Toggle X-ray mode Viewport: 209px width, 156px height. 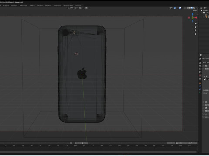[x=185, y=8]
